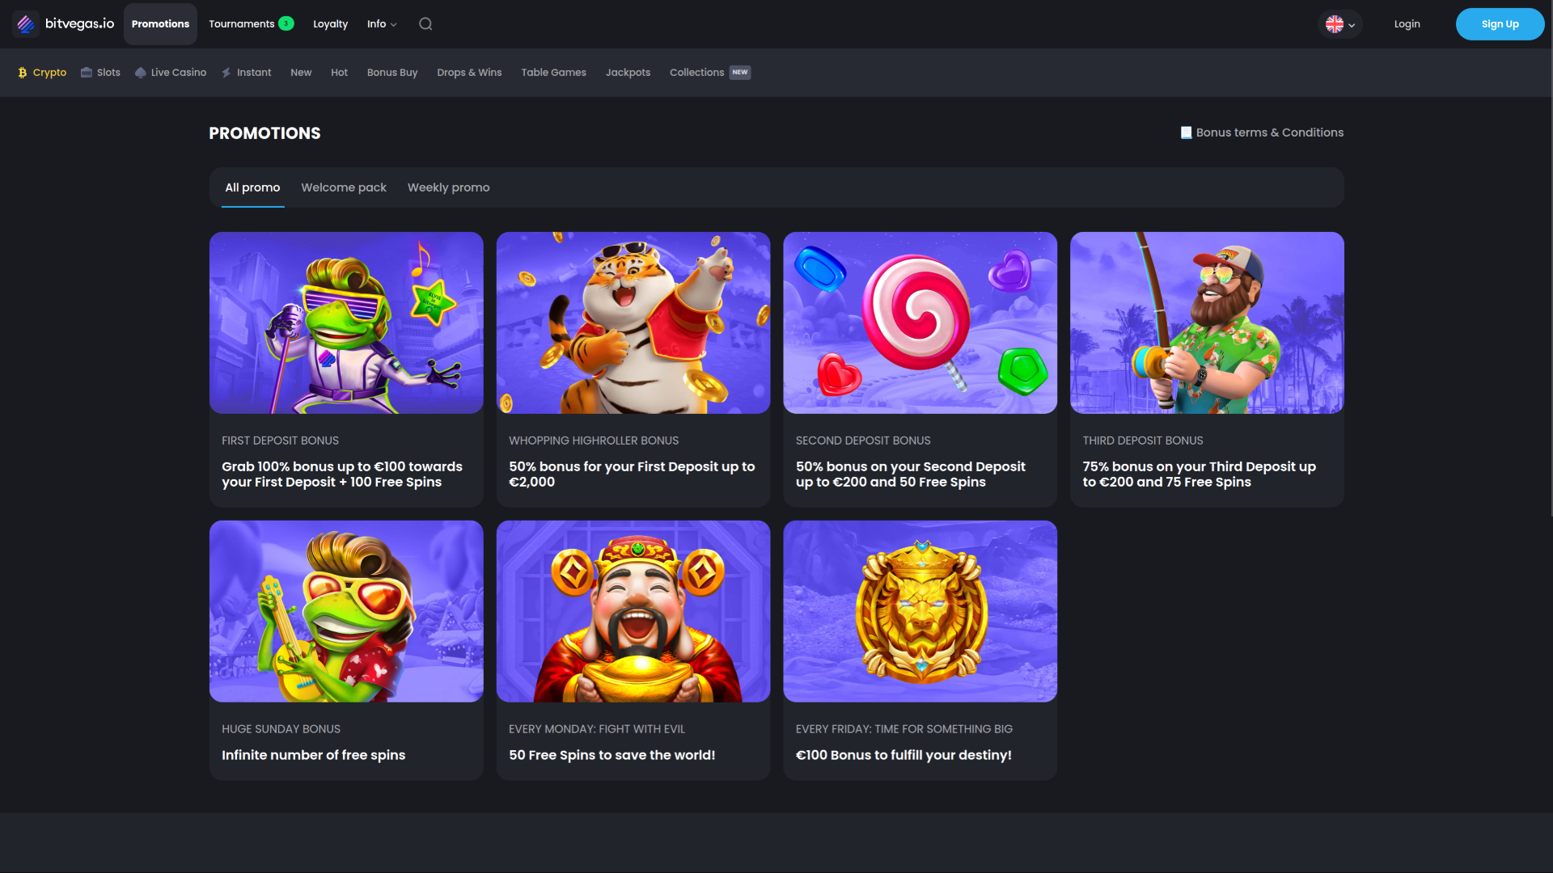Switch to the Welcome pack tab

[343, 187]
